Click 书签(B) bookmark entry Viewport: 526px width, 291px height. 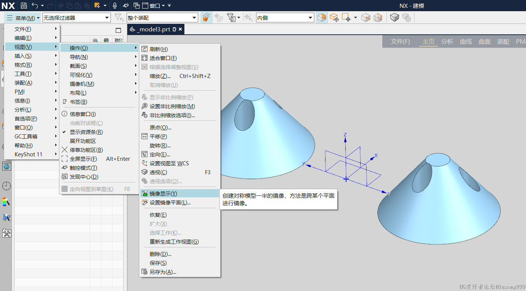(99, 102)
